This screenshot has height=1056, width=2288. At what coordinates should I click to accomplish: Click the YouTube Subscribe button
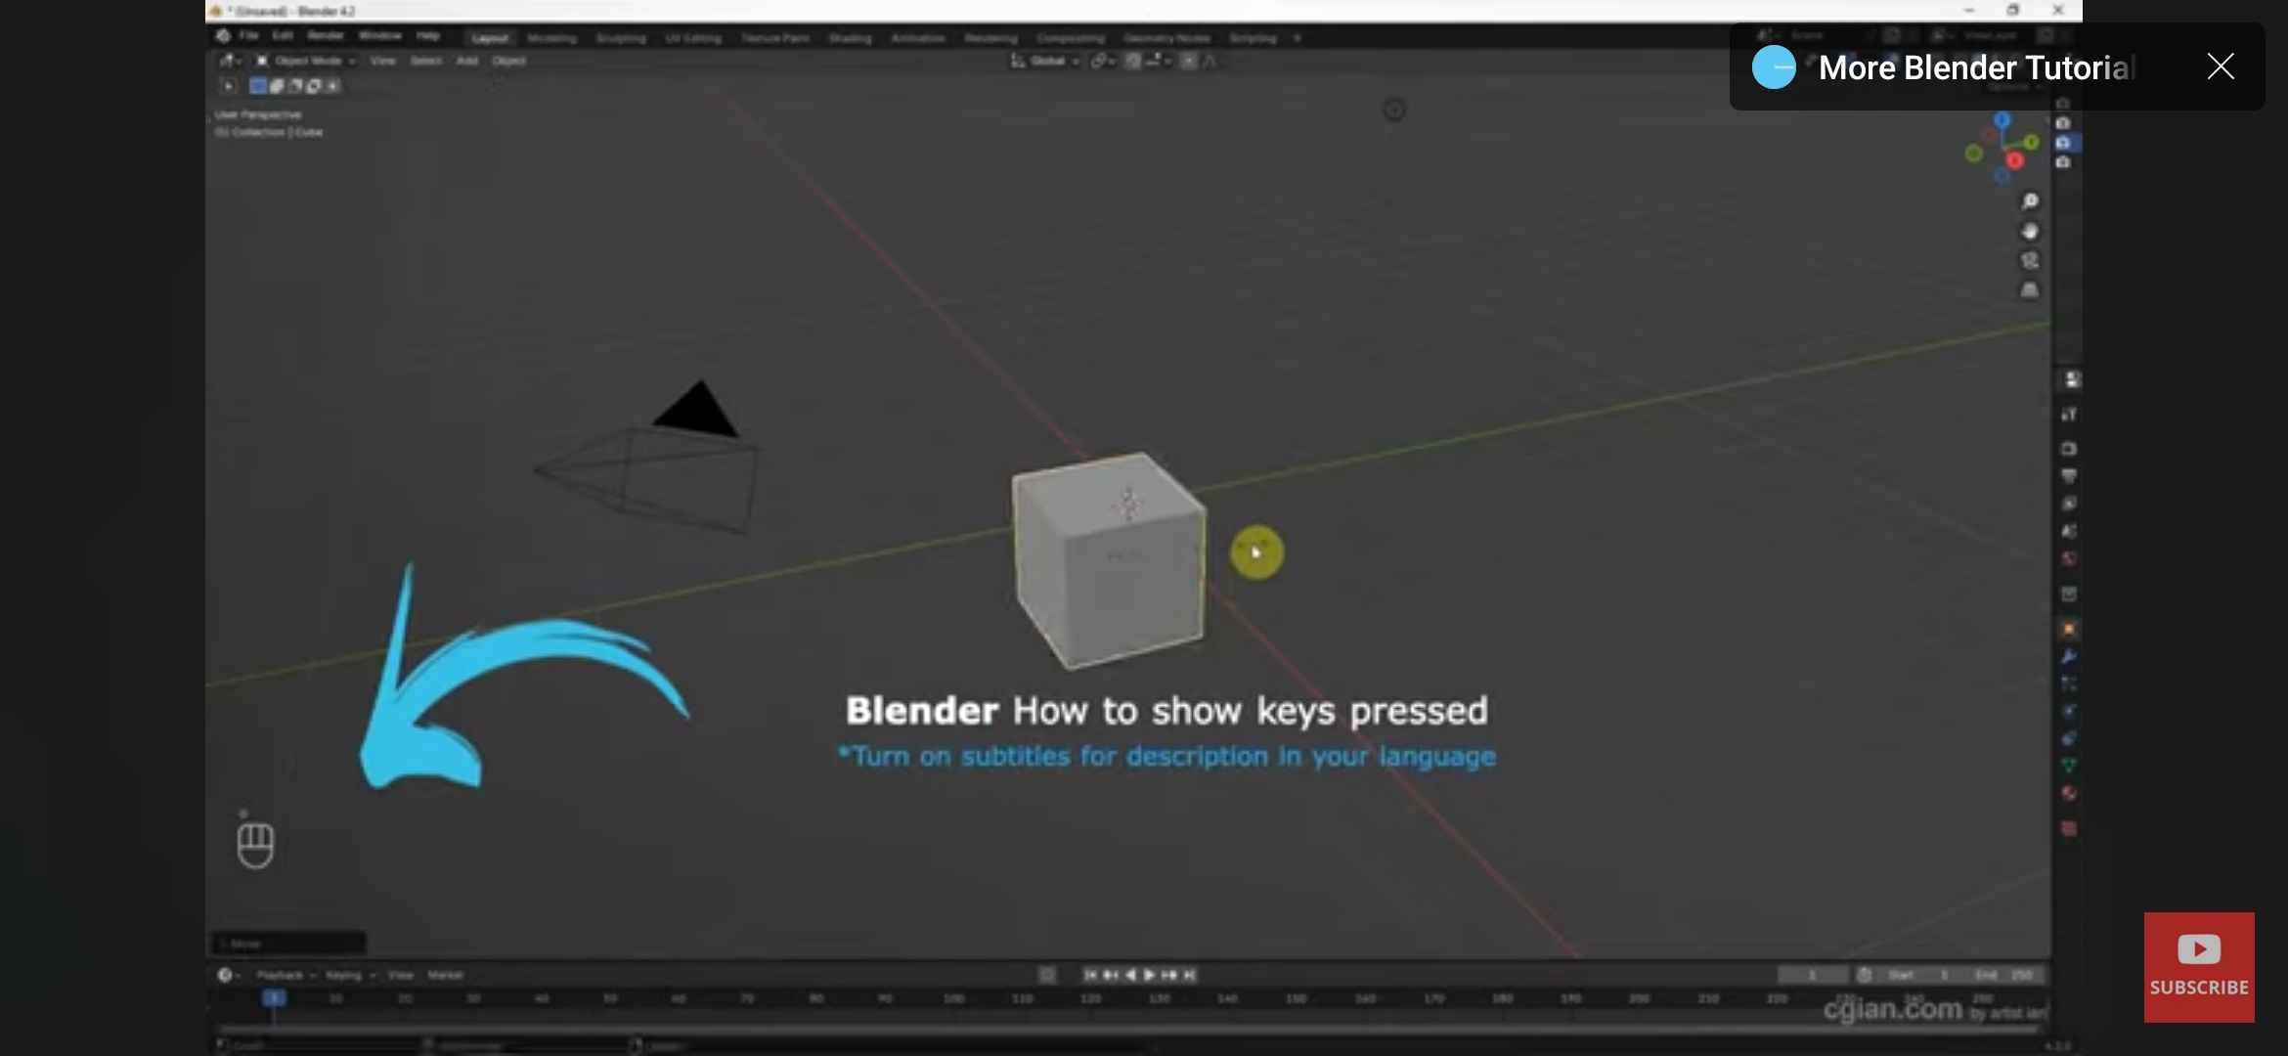point(2199,967)
